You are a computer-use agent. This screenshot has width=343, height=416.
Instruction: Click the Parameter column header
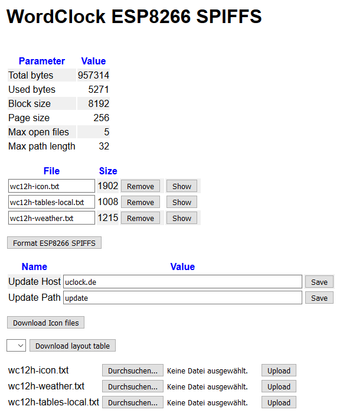click(x=41, y=61)
